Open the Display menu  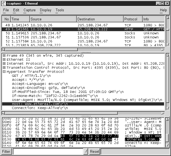pyautogui.click(x=46, y=10)
